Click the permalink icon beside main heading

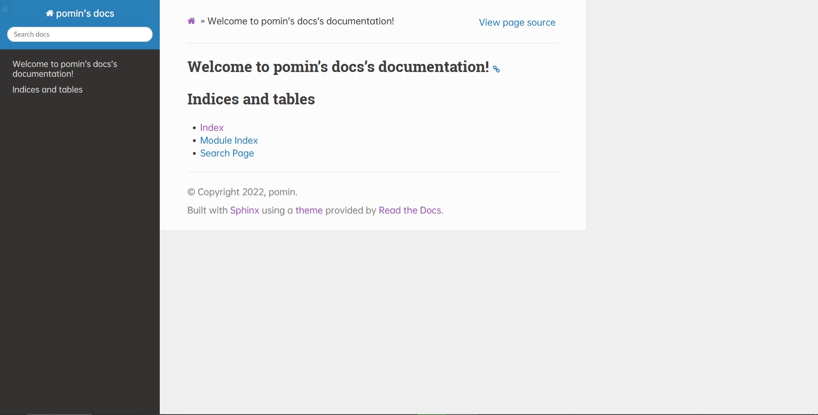pos(496,69)
